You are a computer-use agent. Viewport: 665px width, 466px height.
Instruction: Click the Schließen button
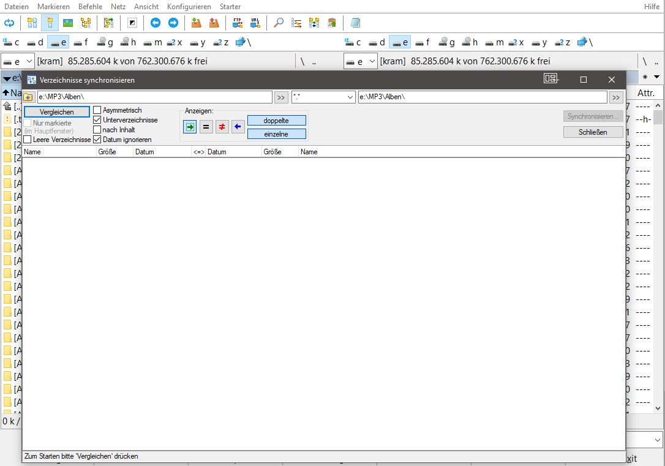593,132
